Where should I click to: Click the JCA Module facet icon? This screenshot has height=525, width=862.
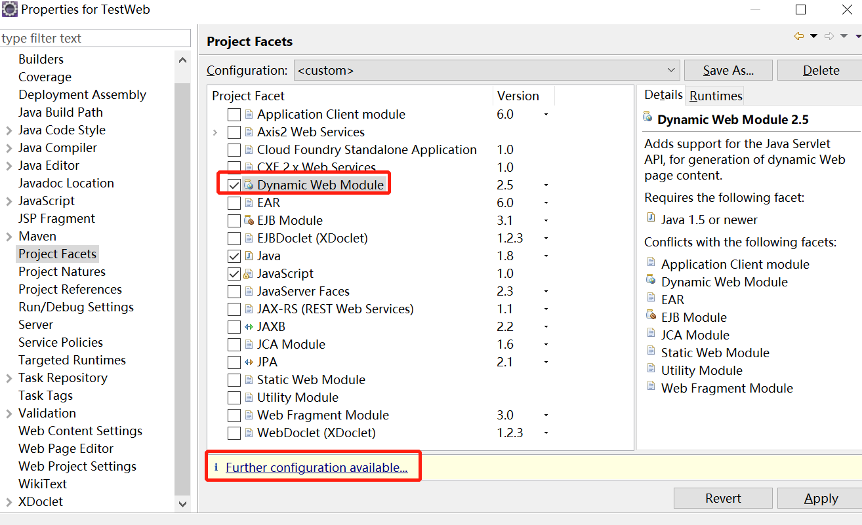(249, 344)
